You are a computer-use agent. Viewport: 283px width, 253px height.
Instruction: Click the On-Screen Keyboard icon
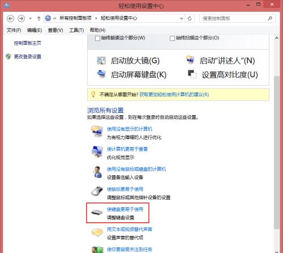101,74
